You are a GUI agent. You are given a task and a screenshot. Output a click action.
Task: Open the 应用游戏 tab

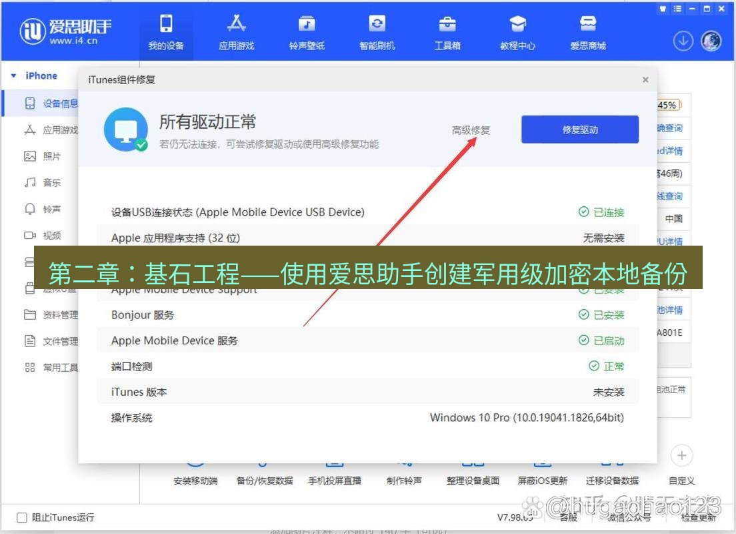pos(236,32)
